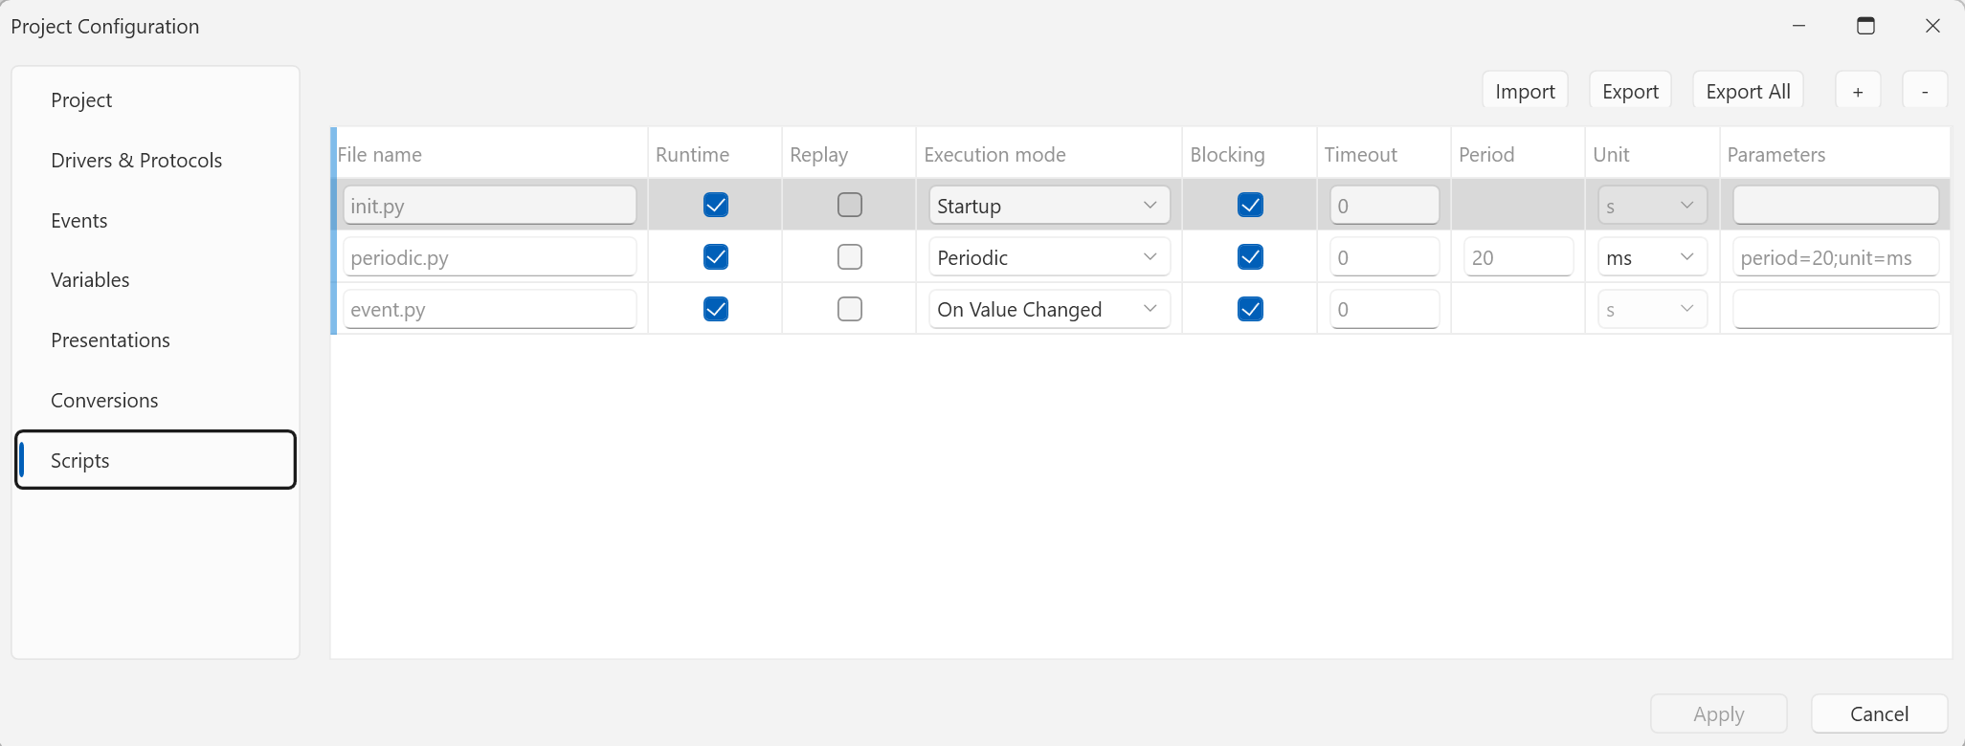Open the unit dropdown for event.py
Screen dimensions: 1965x746
1653,309
